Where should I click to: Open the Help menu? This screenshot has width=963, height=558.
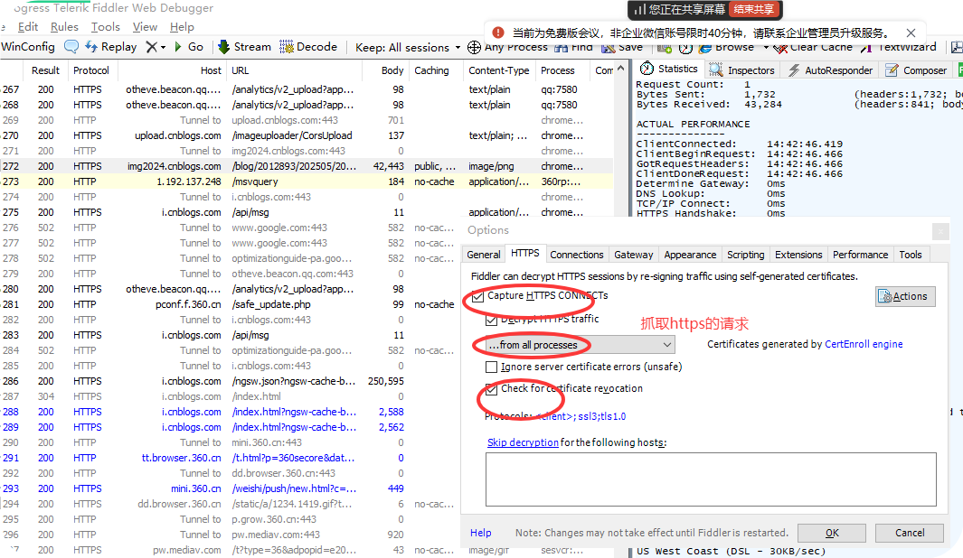point(182,27)
